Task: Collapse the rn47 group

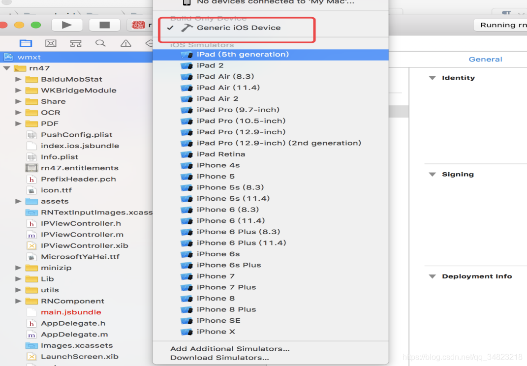Action: [6, 68]
